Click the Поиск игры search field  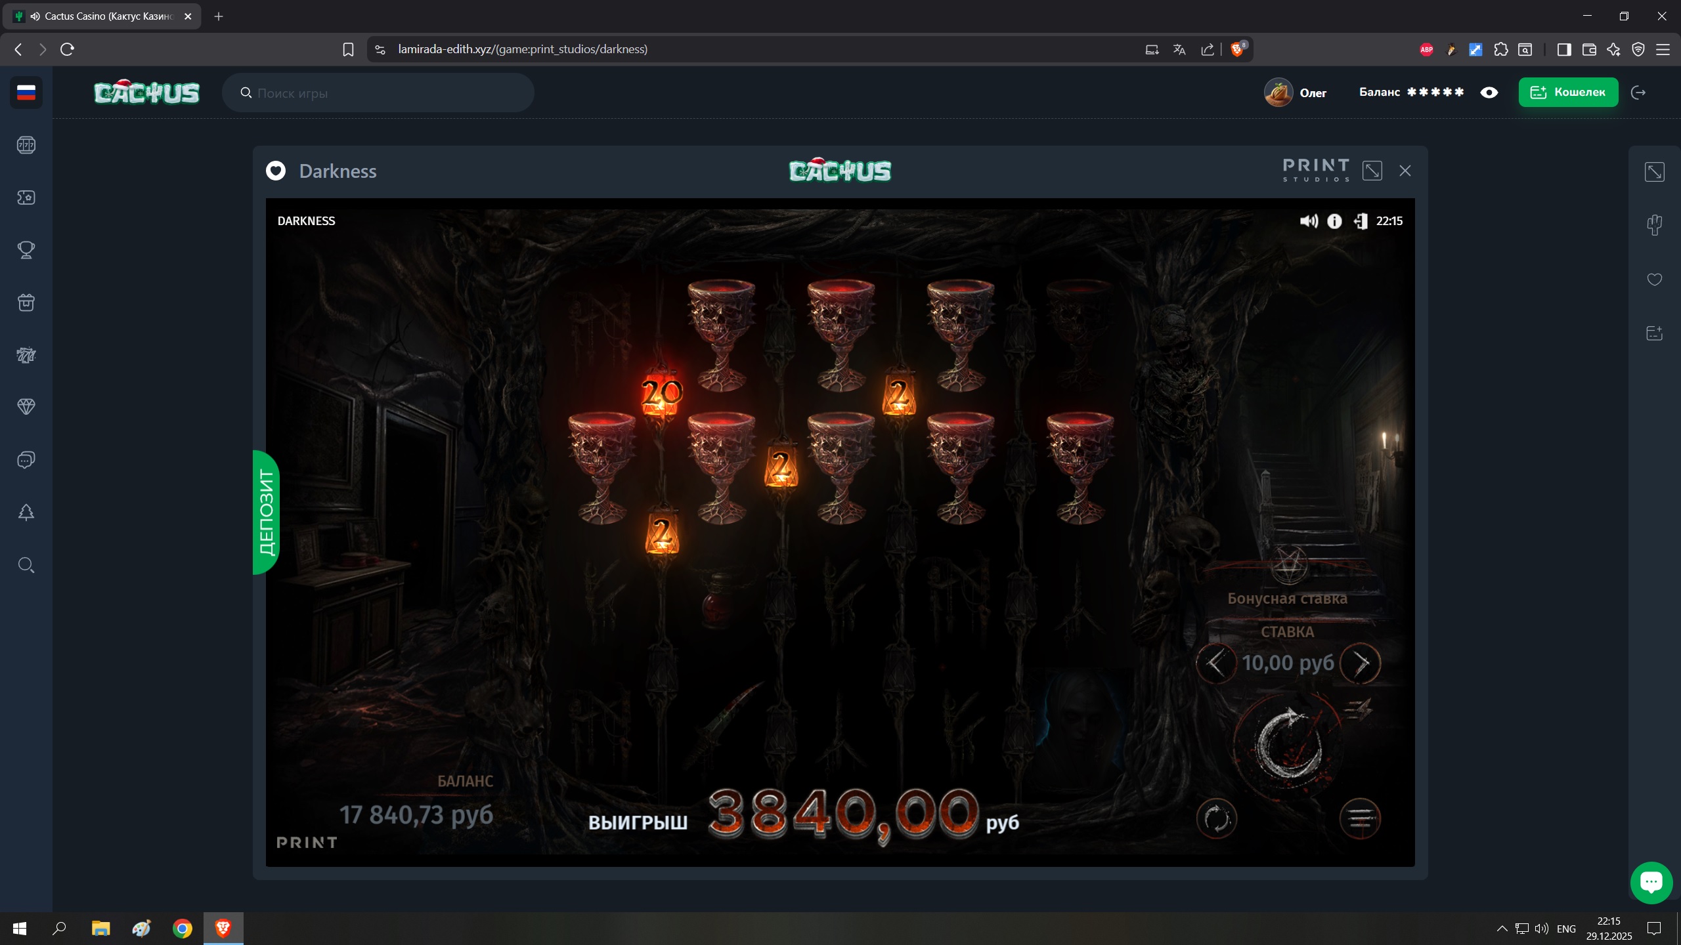(x=378, y=93)
